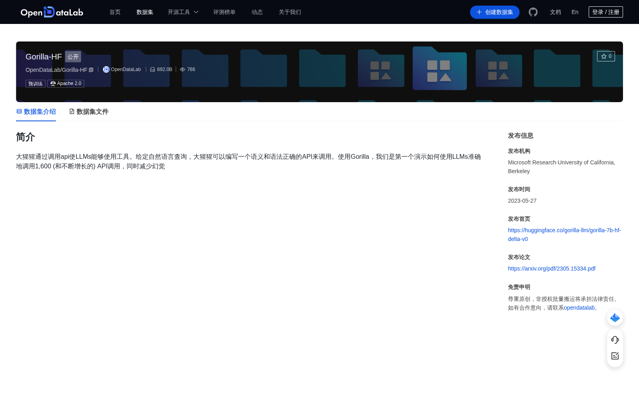Screen dimensions: 639x399
Task: Click the 766 view count
Action: tap(191, 69)
